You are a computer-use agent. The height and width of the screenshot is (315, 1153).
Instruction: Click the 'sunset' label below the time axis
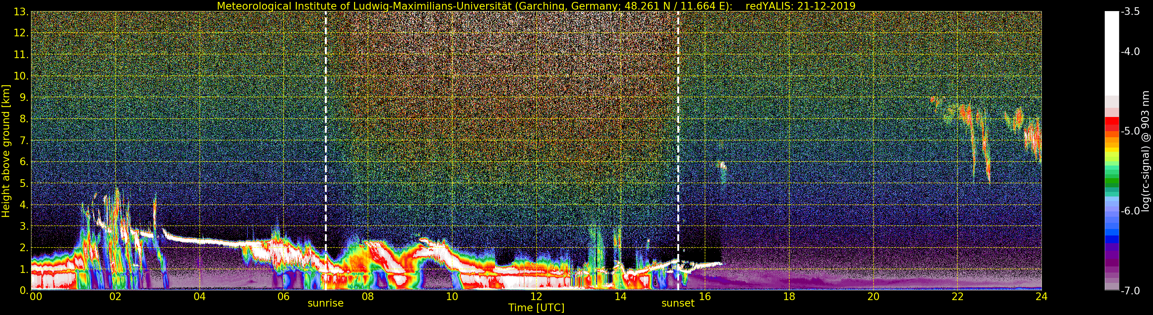(x=678, y=304)
